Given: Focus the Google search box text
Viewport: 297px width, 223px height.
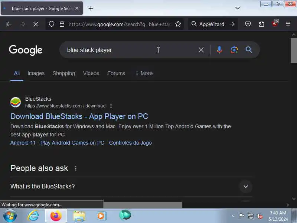Looking at the screenshot, I should coord(89,50).
